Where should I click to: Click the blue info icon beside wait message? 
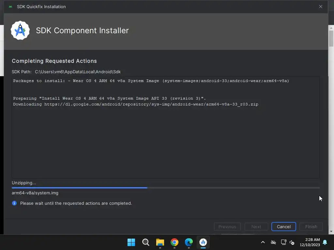(14, 203)
